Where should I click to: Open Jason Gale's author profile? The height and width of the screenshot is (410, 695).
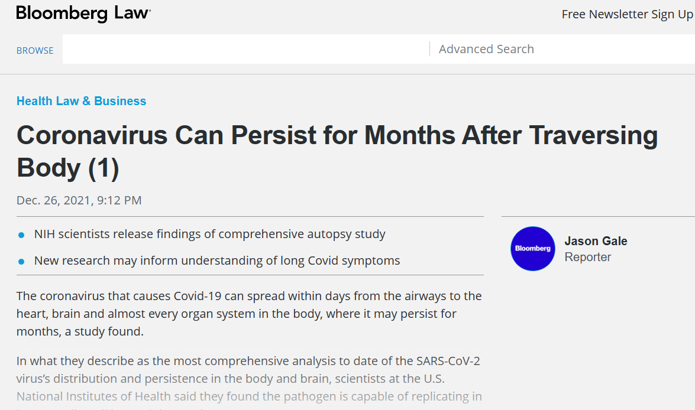coord(596,241)
